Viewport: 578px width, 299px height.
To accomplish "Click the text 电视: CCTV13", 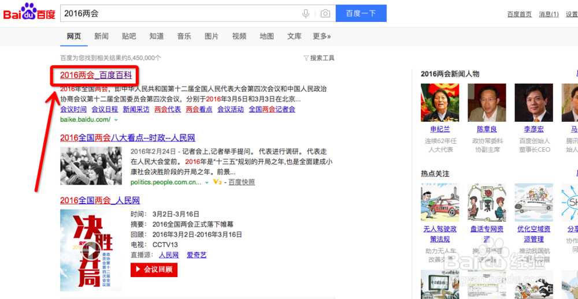I will [154, 245].
